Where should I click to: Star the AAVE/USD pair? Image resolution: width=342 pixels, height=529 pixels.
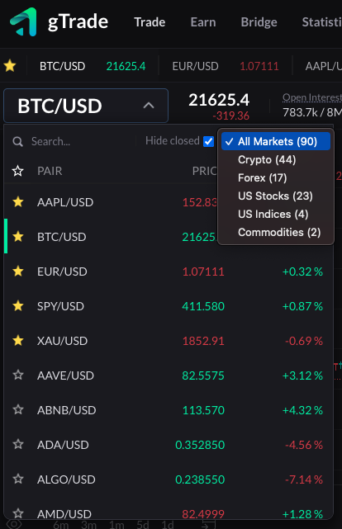point(18,375)
